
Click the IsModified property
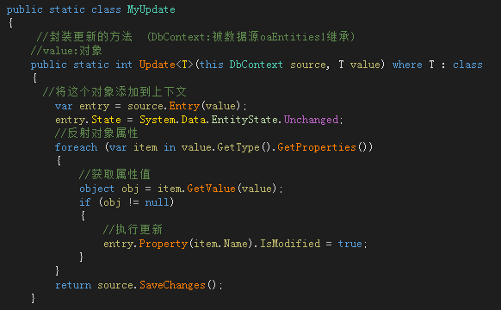point(290,244)
